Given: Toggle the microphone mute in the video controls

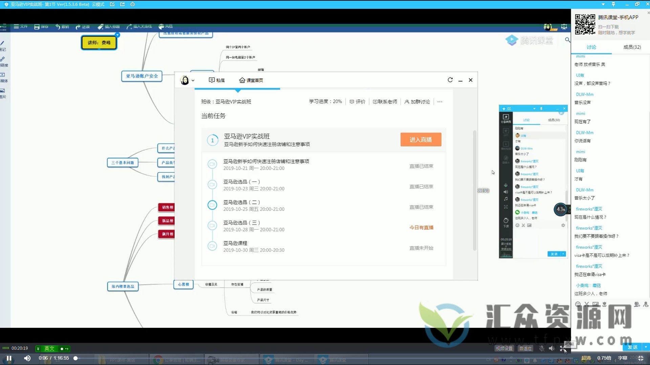Looking at the screenshot, I should (x=541, y=348).
